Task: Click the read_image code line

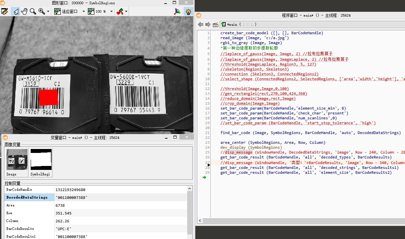Action: (x=255, y=38)
